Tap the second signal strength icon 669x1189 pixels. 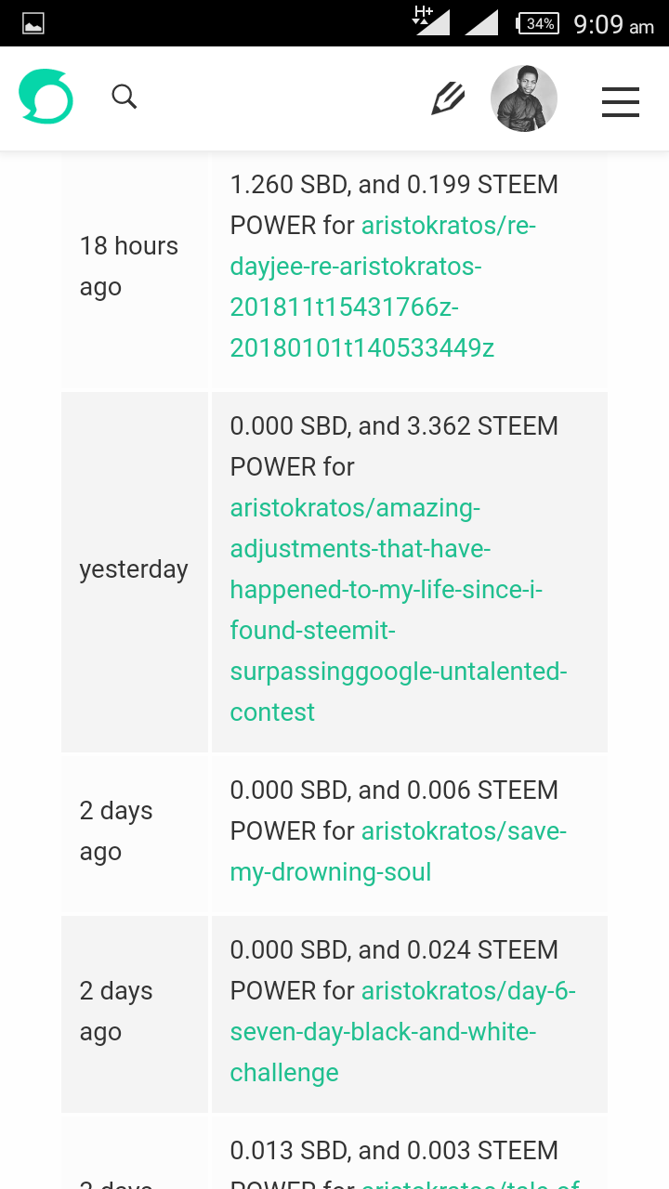click(482, 22)
